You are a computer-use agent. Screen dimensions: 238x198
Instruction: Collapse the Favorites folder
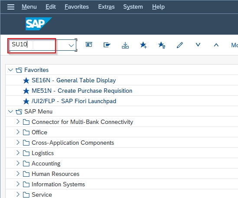[10, 70]
